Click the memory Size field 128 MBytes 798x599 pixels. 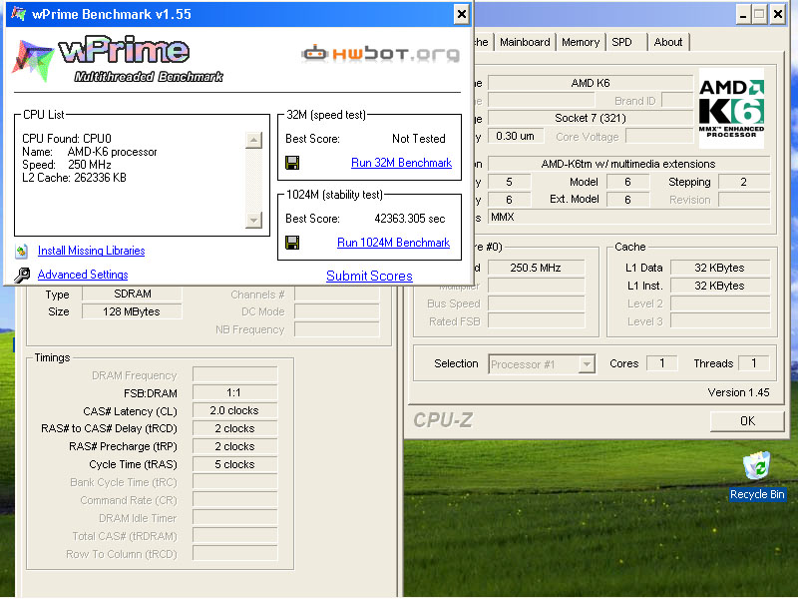[x=132, y=311]
